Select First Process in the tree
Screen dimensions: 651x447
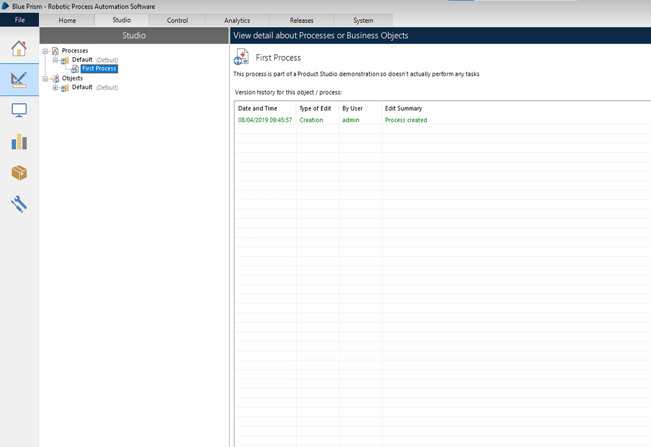99,69
